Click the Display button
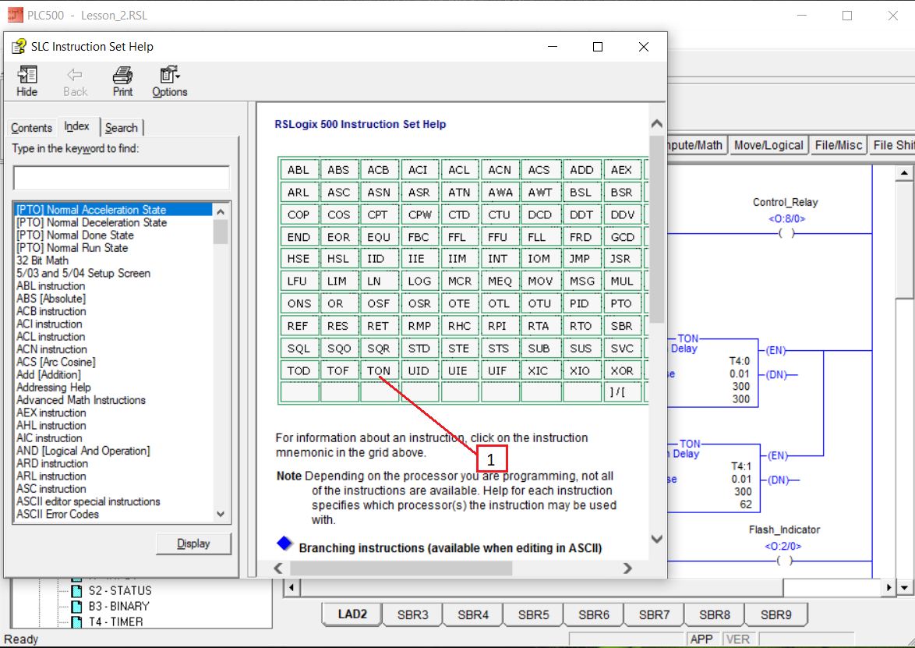915x648 pixels. click(x=193, y=544)
